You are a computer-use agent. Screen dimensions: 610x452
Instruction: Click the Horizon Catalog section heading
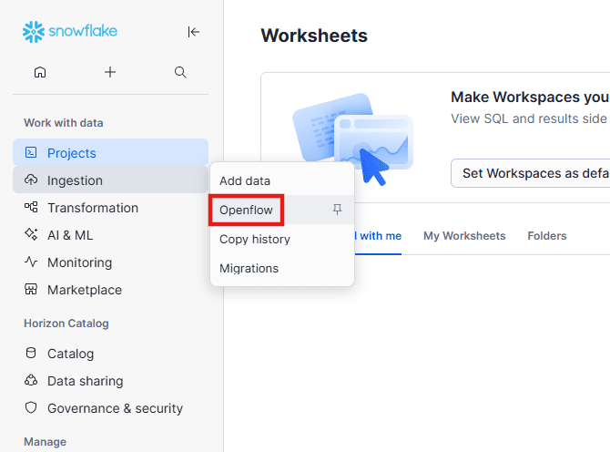pos(66,324)
